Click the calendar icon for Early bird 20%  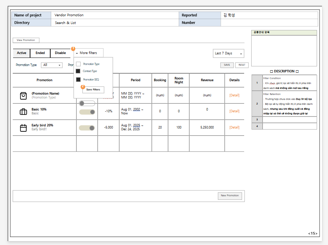click(x=23, y=128)
